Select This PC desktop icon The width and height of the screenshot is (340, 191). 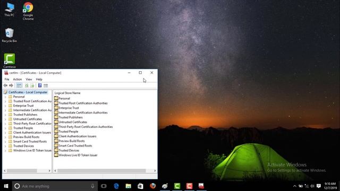click(x=10, y=10)
